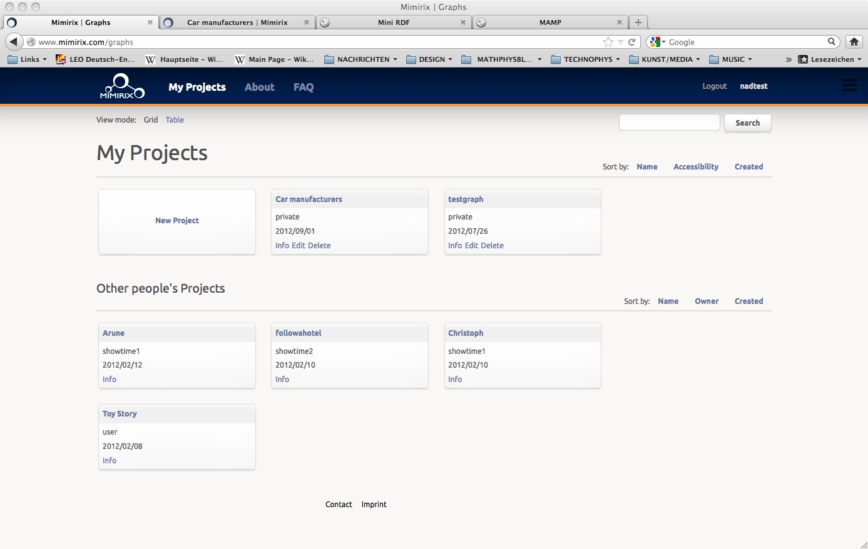Close the Car manufacturers browser tab
The height and width of the screenshot is (549, 868).
[306, 23]
